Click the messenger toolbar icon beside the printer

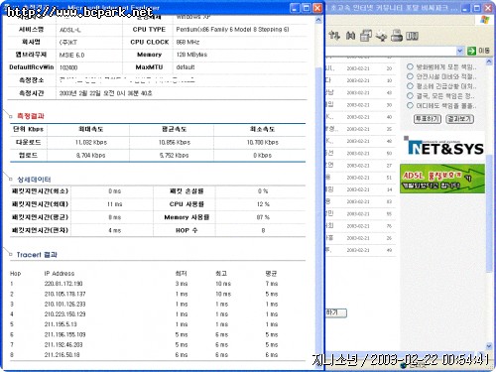coord(382,36)
